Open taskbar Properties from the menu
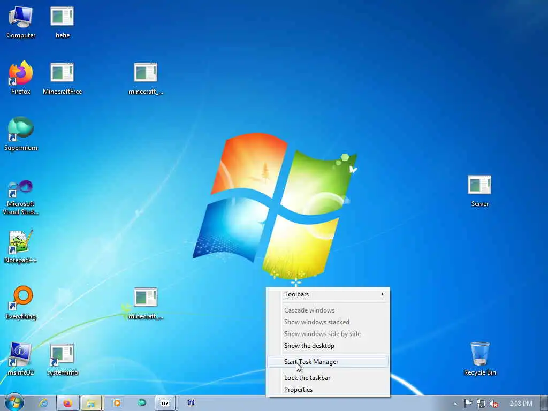The width and height of the screenshot is (548, 411). [x=328, y=390]
